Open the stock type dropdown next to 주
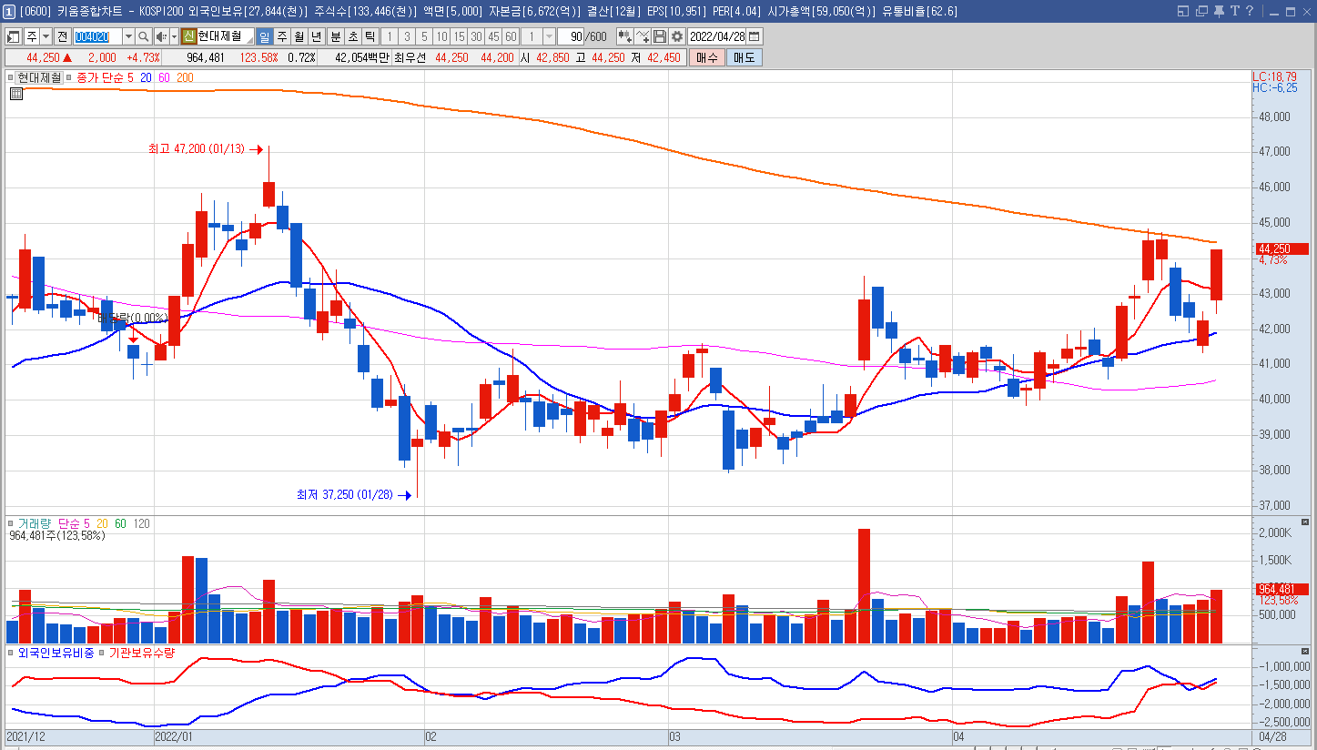Screen dimensions: 1317x750 [46, 36]
